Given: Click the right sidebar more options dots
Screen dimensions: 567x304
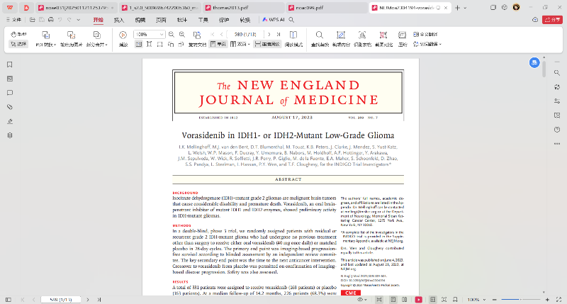Looking at the screenshot, I should [x=557, y=144].
